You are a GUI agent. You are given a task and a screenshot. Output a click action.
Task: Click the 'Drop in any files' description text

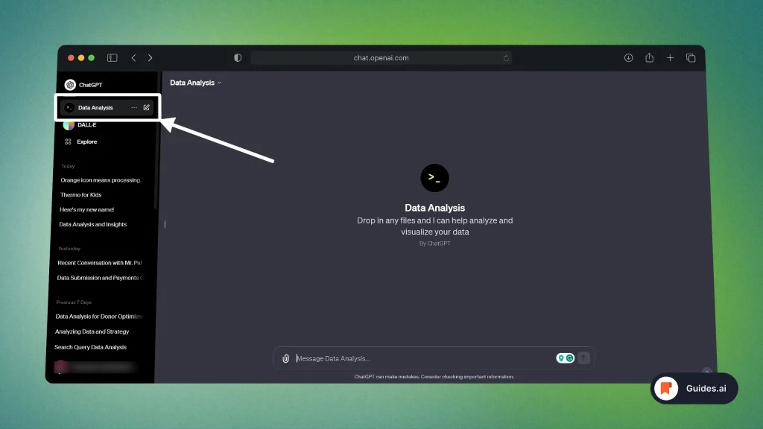click(434, 226)
